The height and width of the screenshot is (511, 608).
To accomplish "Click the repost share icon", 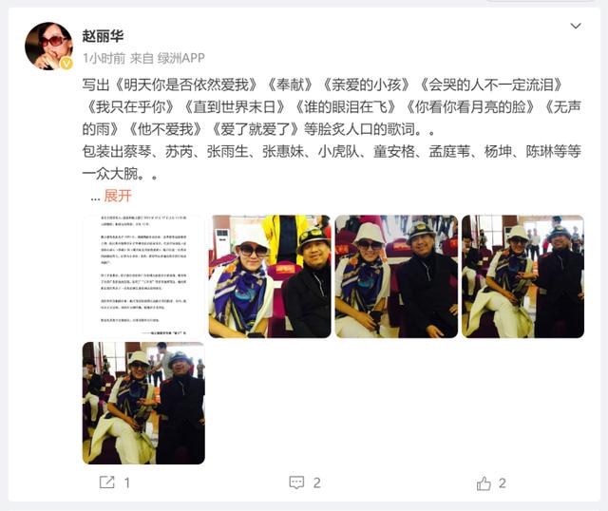I will click(107, 483).
